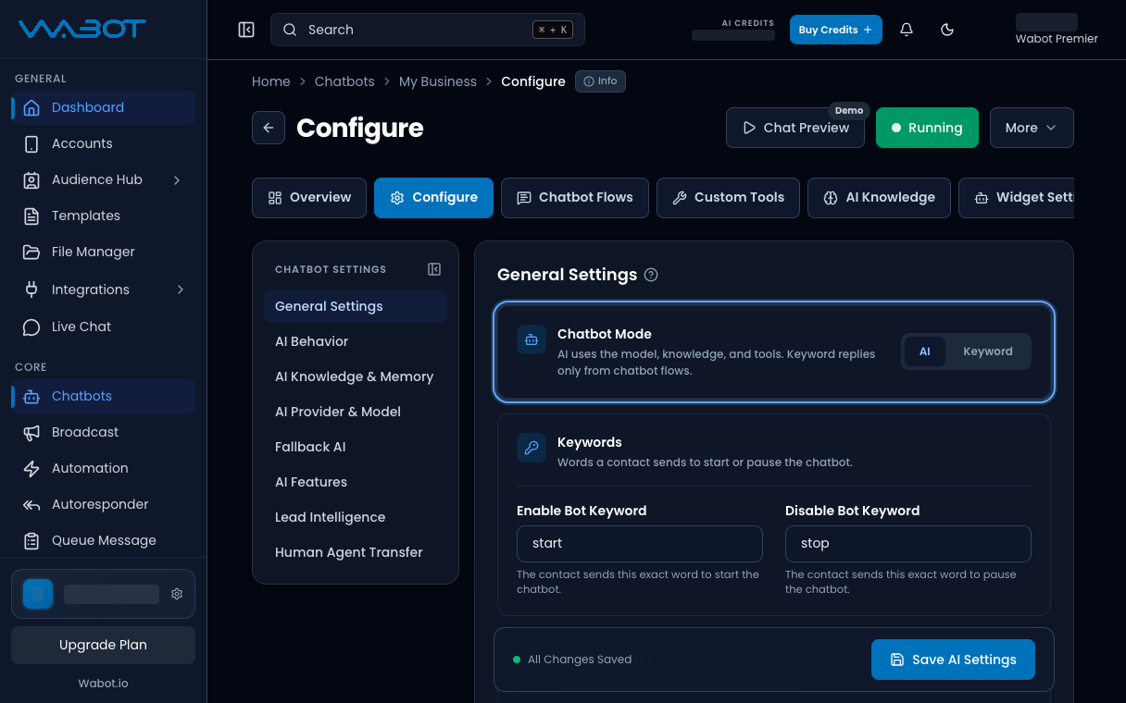Click the General Settings help icon
Viewport: 1126px width, 703px height.
[x=651, y=275]
